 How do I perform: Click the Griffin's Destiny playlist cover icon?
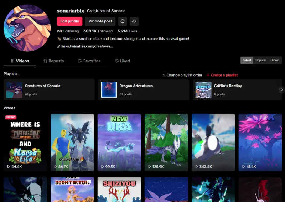[203, 90]
